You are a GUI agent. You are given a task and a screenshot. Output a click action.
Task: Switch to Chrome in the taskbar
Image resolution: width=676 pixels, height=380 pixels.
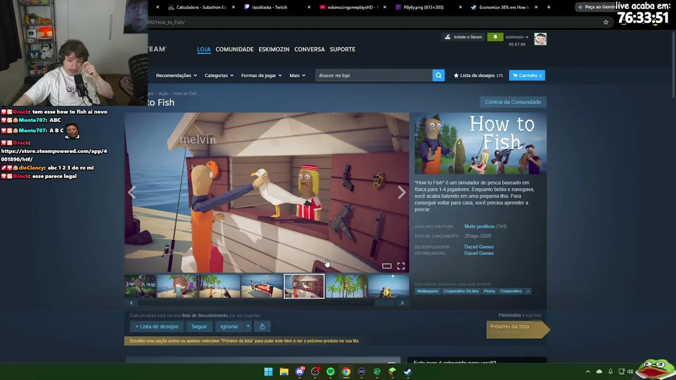click(346, 372)
